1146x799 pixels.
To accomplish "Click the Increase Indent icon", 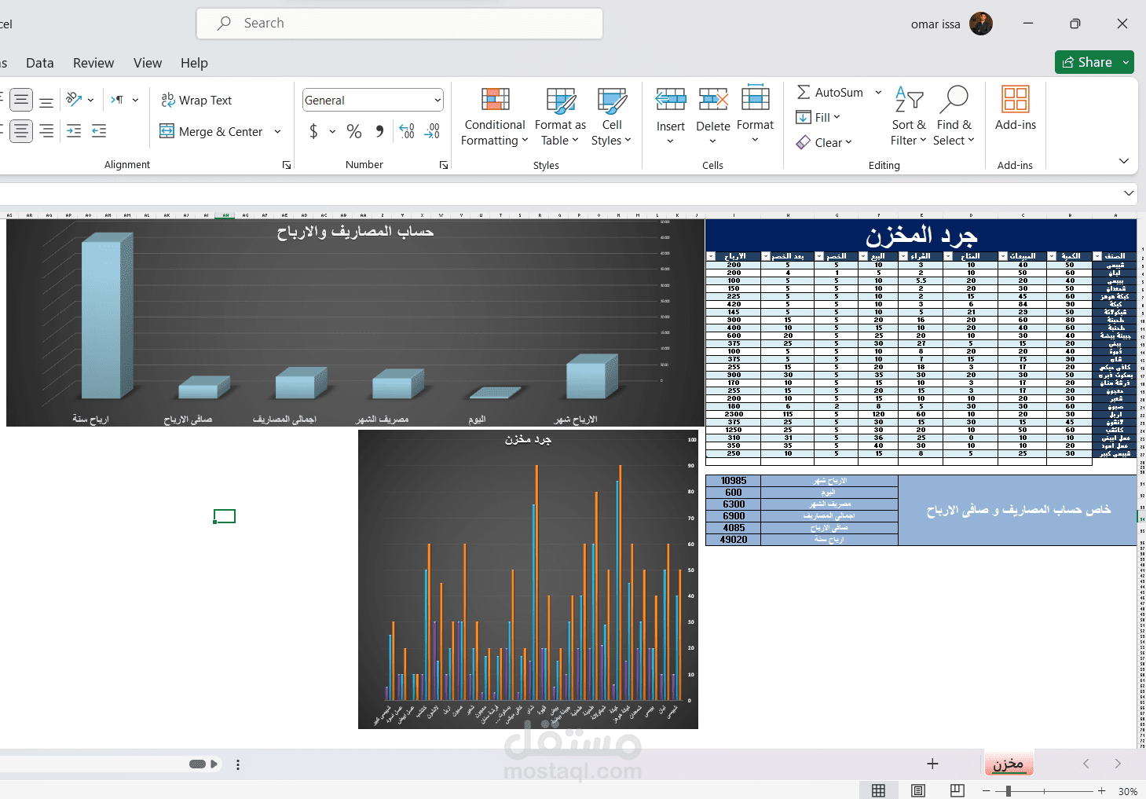I will 99,131.
